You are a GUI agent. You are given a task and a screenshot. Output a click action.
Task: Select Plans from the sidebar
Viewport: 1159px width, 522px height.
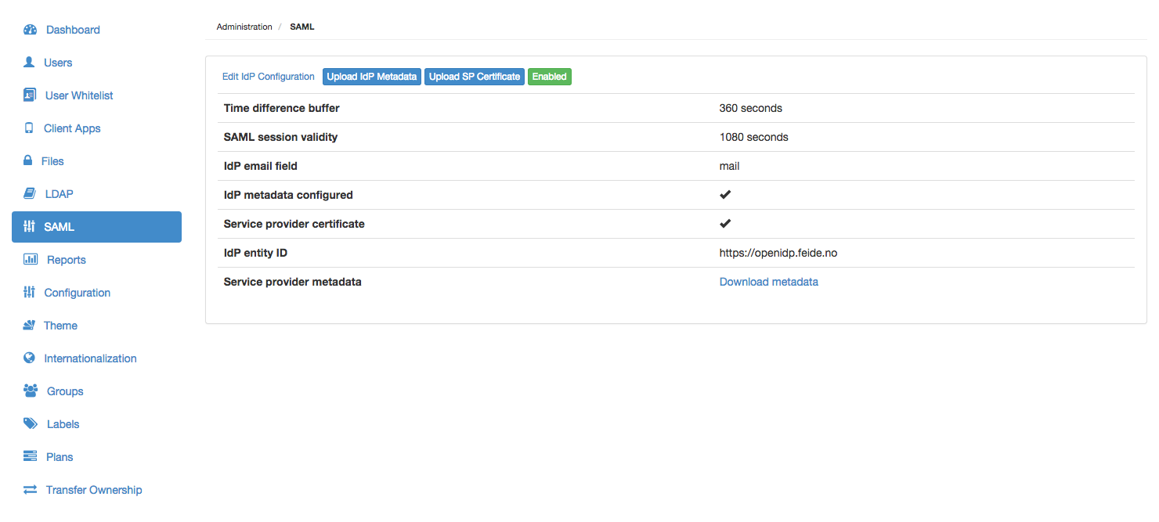pyautogui.click(x=60, y=457)
